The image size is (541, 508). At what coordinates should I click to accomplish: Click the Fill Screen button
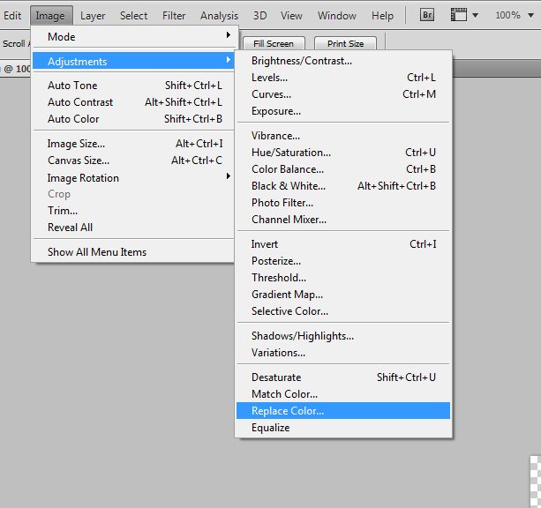tap(274, 43)
